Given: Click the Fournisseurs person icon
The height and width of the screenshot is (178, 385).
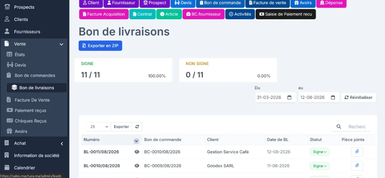Looking at the screenshot, I should click(7, 31).
